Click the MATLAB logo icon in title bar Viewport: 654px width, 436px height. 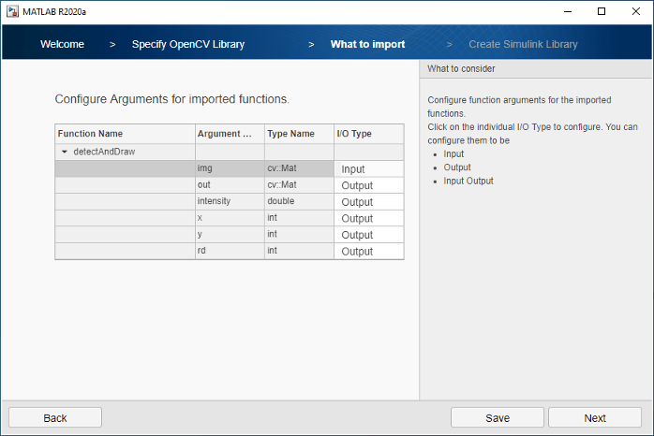[x=11, y=11]
